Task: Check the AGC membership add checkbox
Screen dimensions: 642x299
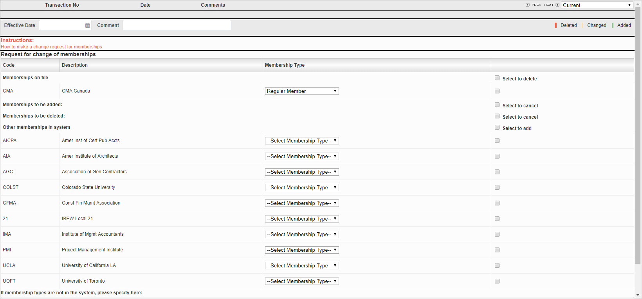Action: 497,172
